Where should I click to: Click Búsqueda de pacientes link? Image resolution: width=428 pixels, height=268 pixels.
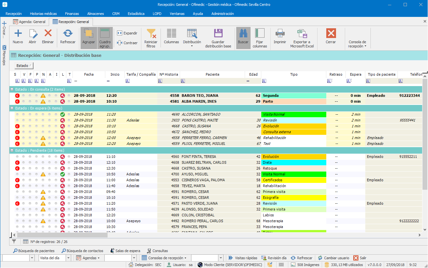click(36, 251)
